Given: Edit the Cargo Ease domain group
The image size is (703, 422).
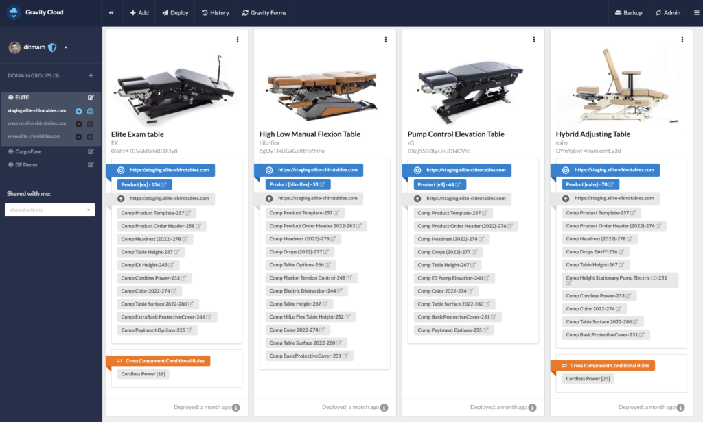Looking at the screenshot, I should (x=91, y=151).
